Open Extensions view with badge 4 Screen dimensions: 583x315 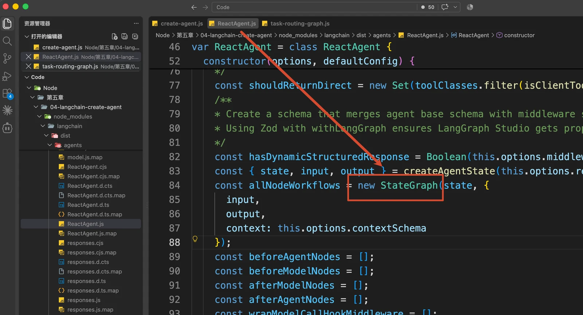coord(8,94)
